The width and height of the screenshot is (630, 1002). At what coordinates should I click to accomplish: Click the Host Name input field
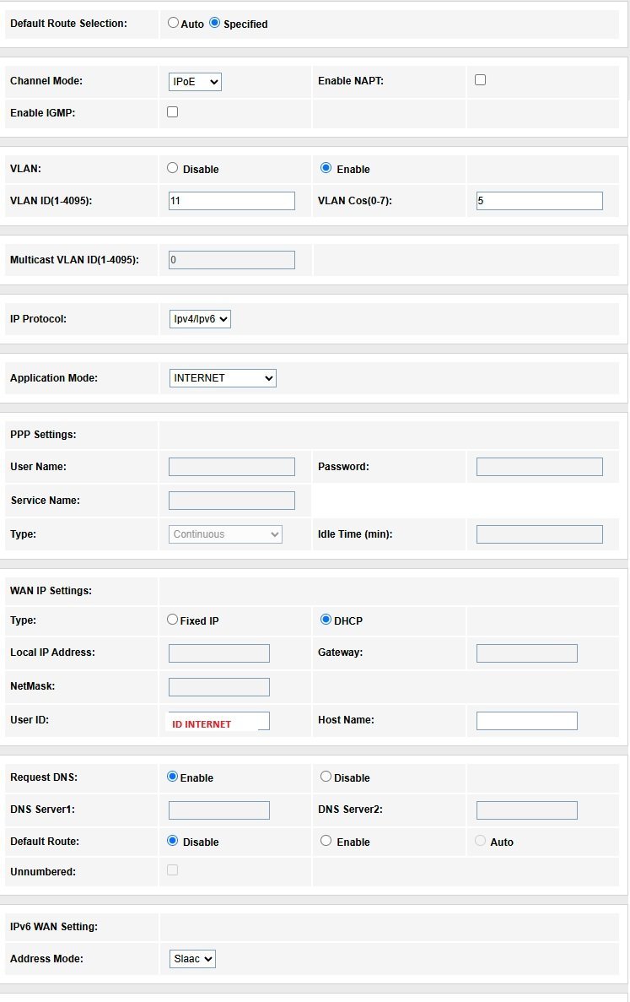click(526, 721)
